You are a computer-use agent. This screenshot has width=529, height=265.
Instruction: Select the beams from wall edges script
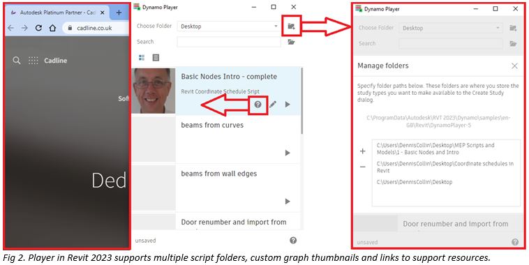216,188
